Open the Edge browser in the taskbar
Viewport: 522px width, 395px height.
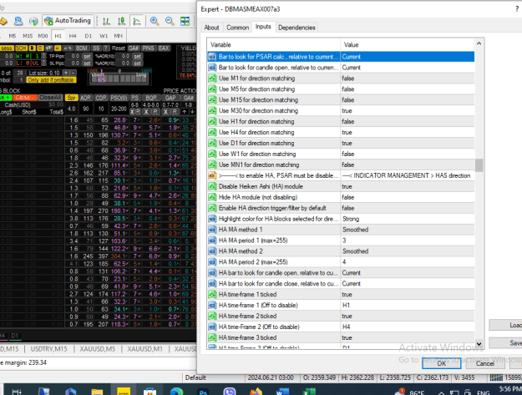pyautogui.click(x=176, y=392)
